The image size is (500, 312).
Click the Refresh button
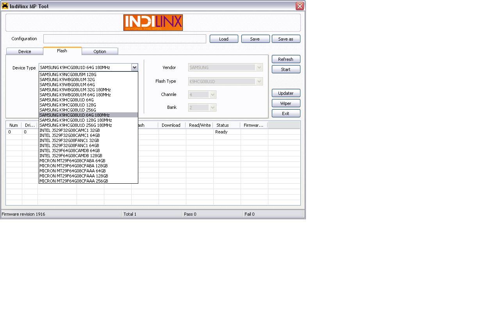coord(286,59)
